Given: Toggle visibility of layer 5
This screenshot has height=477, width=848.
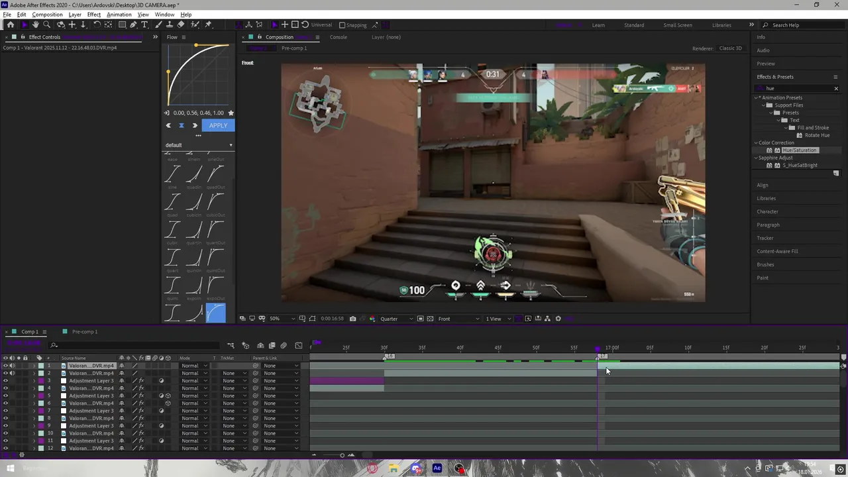Looking at the screenshot, I should click(x=5, y=396).
